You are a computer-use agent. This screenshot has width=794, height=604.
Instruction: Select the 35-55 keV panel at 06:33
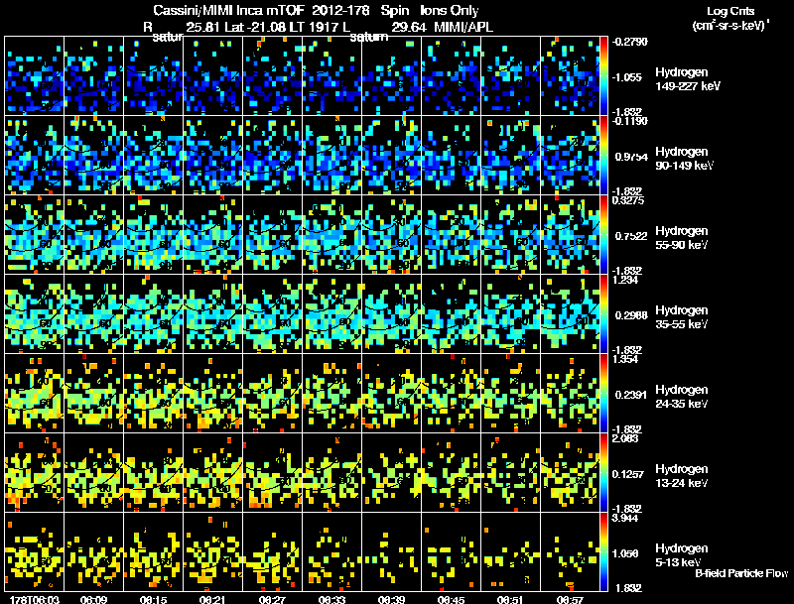[331, 314]
